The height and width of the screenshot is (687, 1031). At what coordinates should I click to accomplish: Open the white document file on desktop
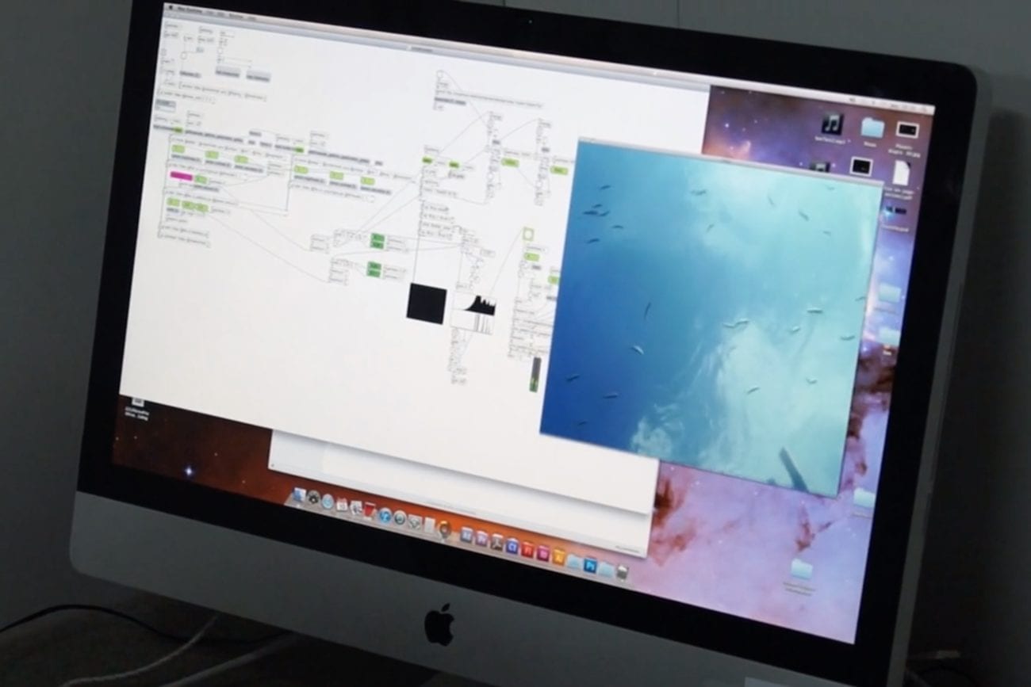(901, 172)
